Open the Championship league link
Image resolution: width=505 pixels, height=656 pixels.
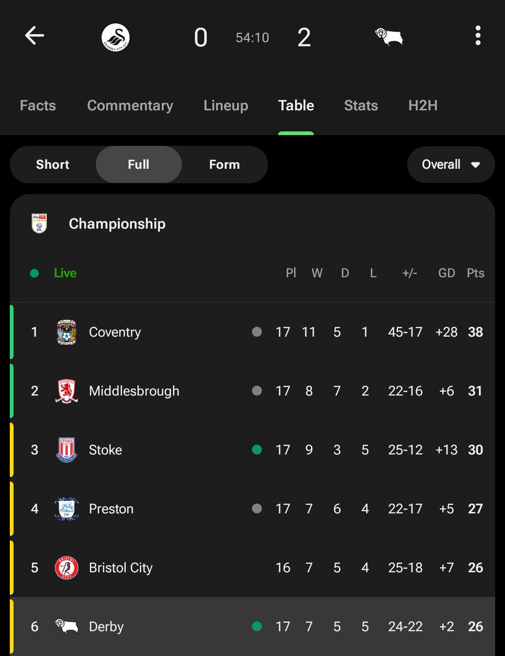(117, 224)
